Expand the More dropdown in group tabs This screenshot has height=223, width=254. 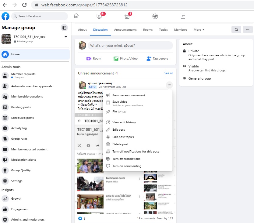click(199, 30)
